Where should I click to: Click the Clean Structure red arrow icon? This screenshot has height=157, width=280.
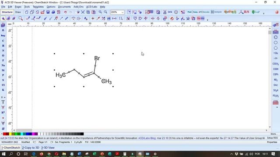pyautogui.click(x=172, y=18)
